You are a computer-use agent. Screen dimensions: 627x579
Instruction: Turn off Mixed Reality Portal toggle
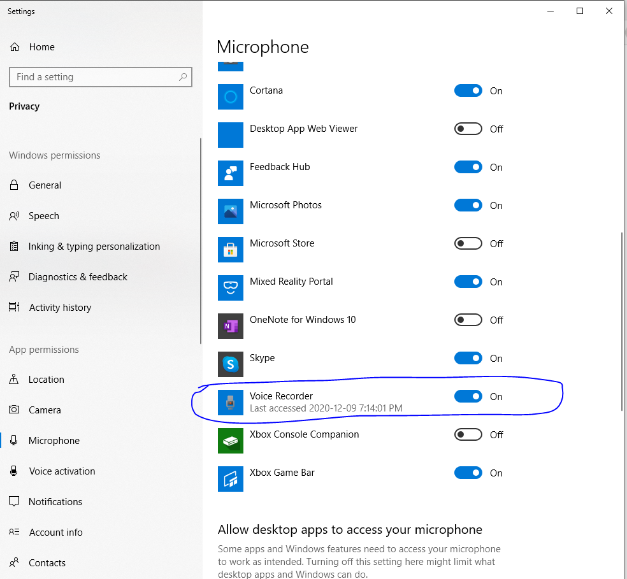point(468,282)
